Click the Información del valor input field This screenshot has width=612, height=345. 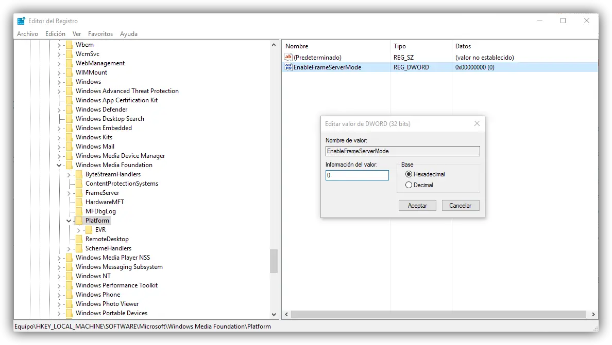pos(357,175)
